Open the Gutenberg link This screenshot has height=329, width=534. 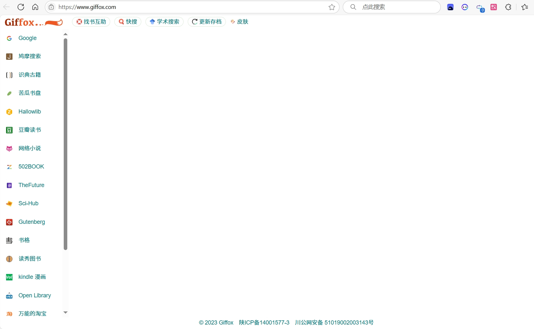32,222
